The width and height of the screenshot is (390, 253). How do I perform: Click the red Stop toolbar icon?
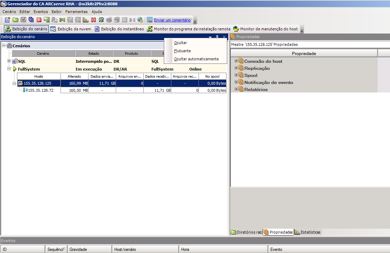39,20
